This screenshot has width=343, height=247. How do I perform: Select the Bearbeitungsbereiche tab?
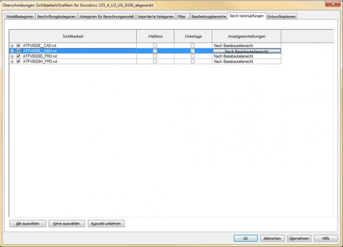[x=208, y=17]
